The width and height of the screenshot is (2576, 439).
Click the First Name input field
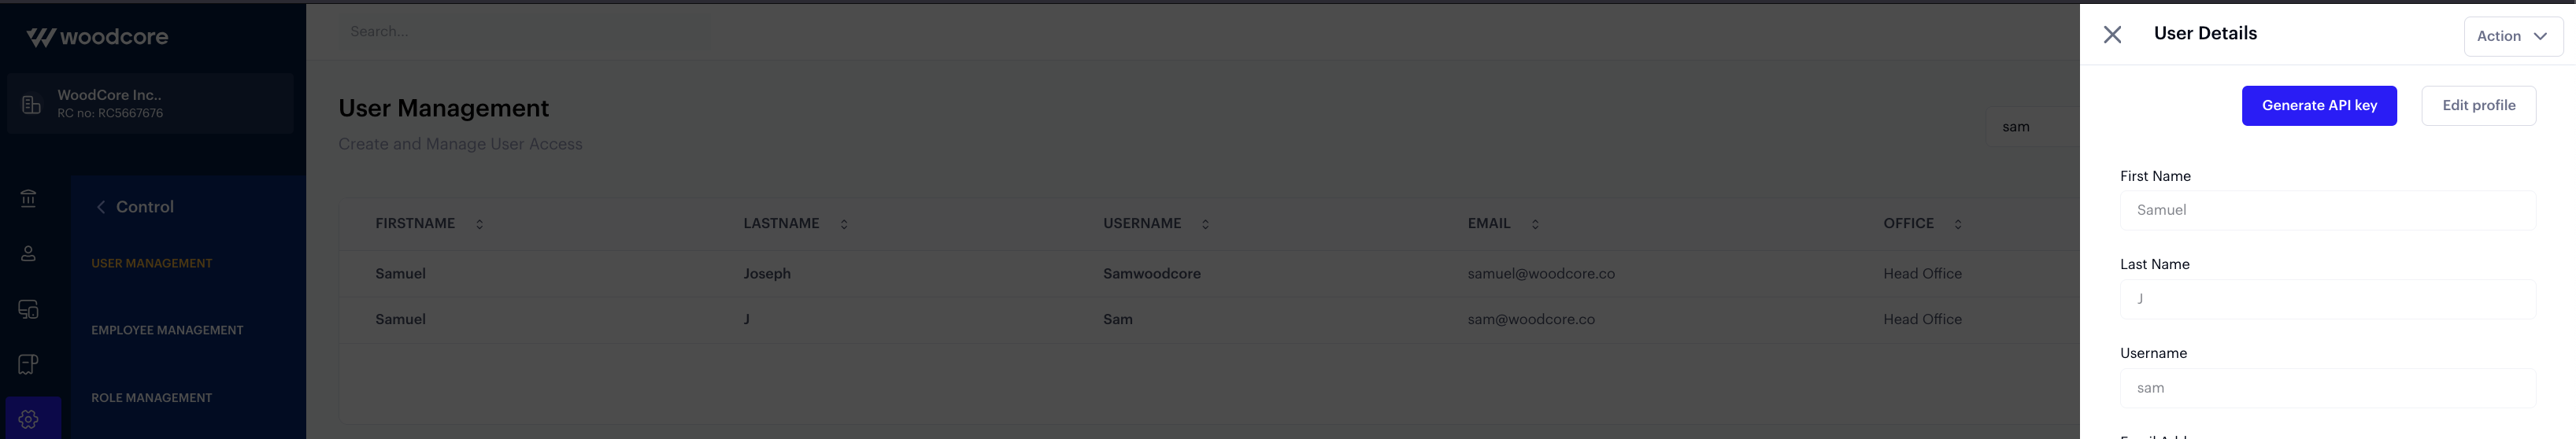[2327, 210]
